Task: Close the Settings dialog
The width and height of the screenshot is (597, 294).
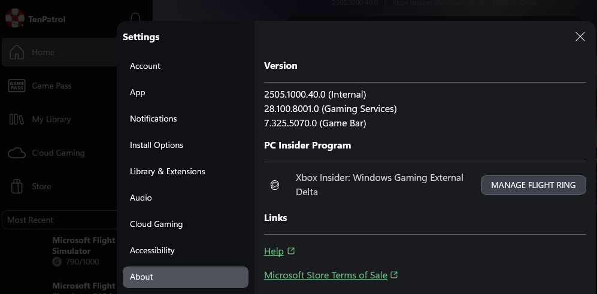Action: (x=580, y=37)
